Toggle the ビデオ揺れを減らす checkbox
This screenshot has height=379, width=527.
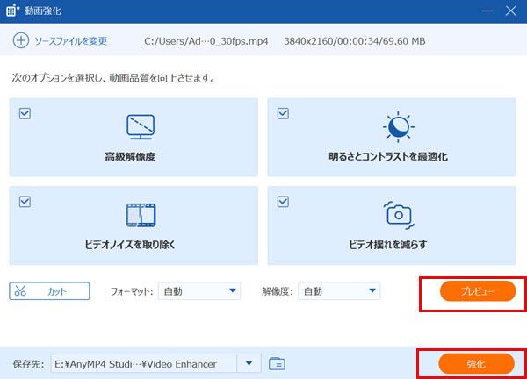(x=283, y=201)
